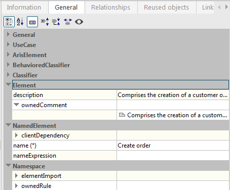Expand the Classifier property group
Viewport: 230px width, 190px height.
pos(8,75)
